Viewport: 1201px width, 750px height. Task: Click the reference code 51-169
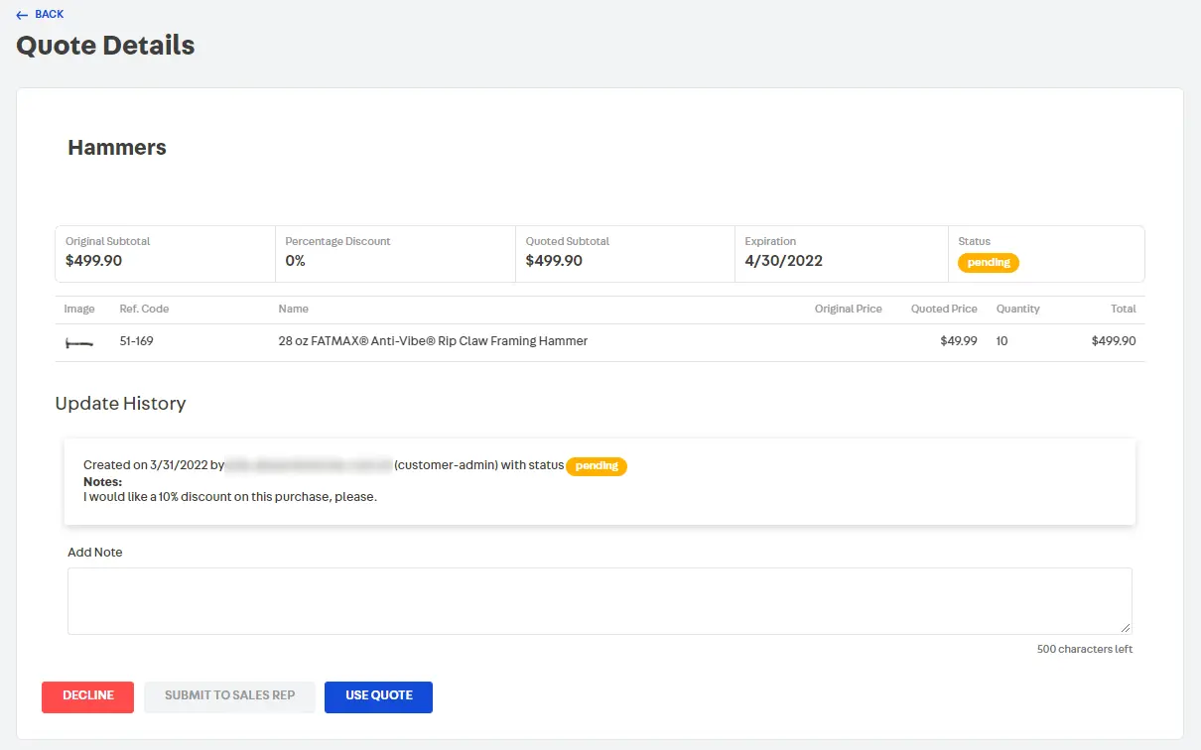[136, 341]
